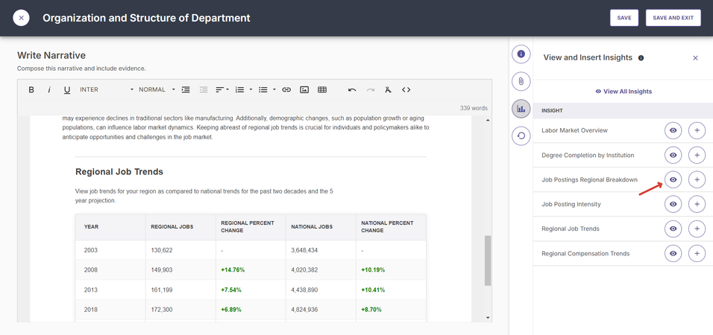Insert the Regional Compensation Trends insight
Image resolution: width=713 pixels, height=335 pixels.
pos(697,253)
